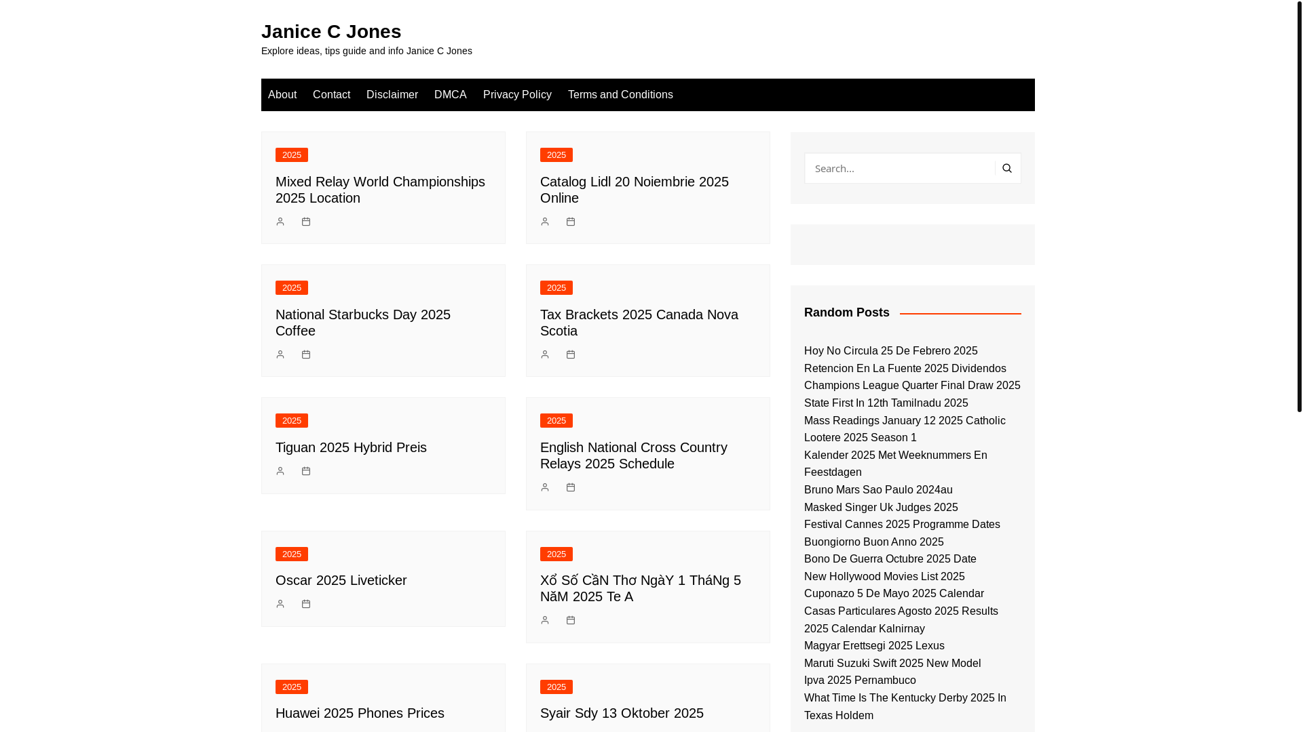Click 2025 tag on Tax Brackets post
The width and height of the screenshot is (1303, 732).
point(556,288)
